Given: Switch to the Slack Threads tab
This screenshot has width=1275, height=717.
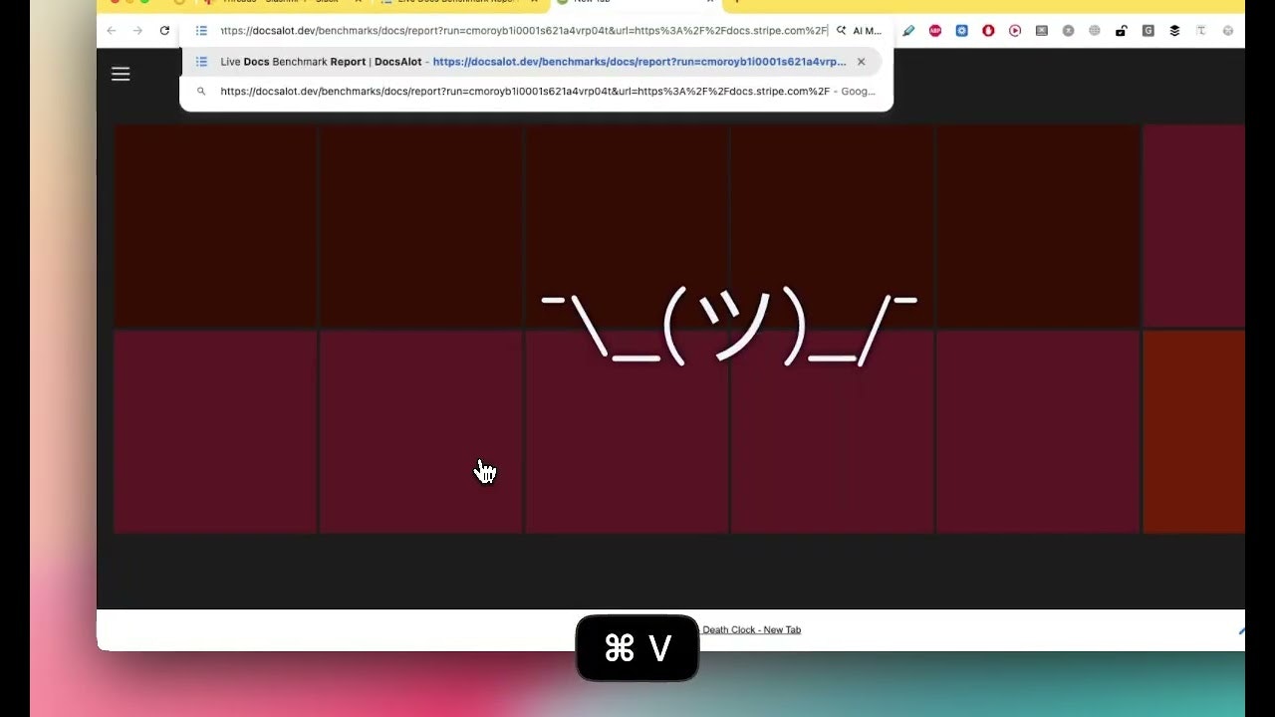Looking at the screenshot, I should [x=282, y=2].
